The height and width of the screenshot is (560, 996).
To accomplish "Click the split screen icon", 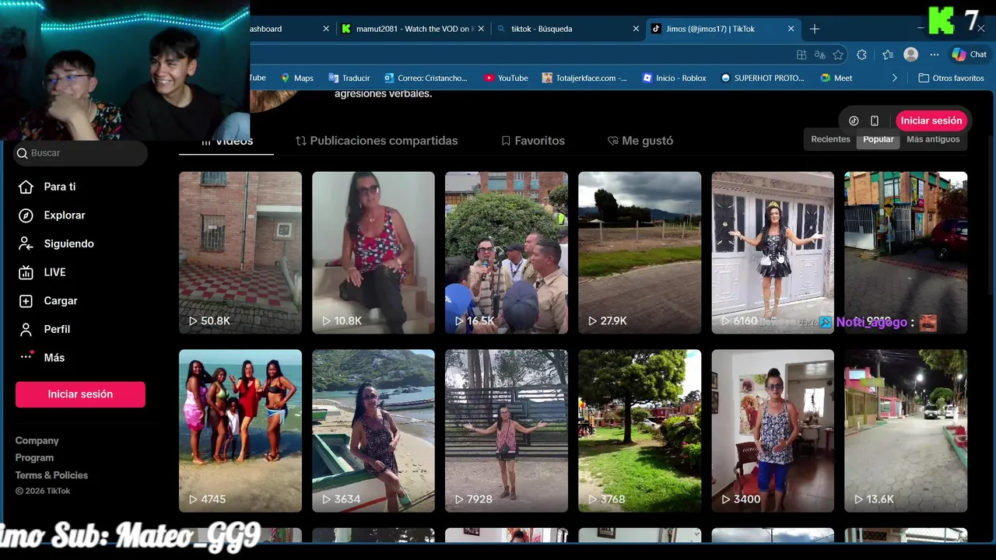I will tap(801, 54).
